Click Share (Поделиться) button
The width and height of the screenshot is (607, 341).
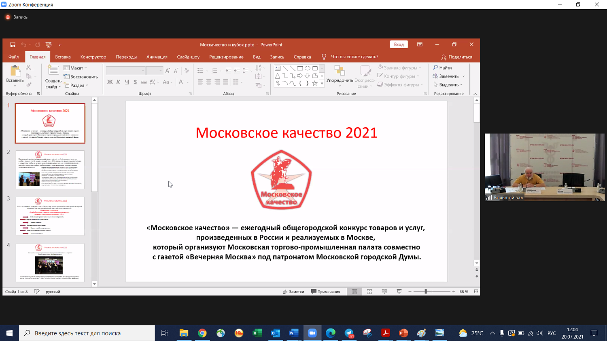(457, 57)
